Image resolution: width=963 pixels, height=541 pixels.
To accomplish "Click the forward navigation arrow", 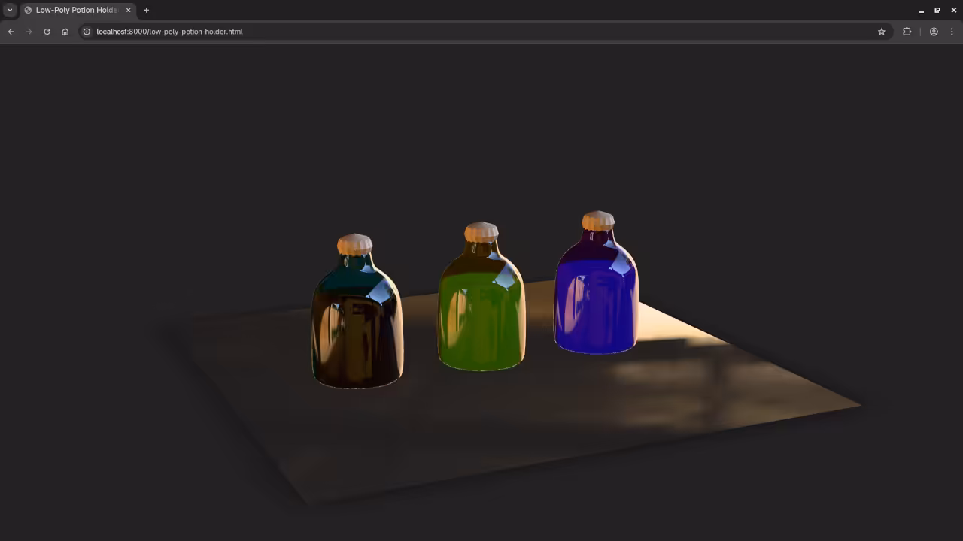I will pyautogui.click(x=29, y=32).
